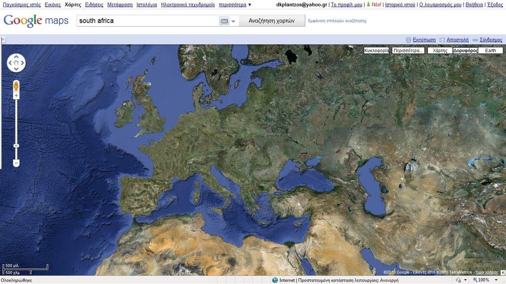Click the Σύνδεσμος link

[491, 40]
